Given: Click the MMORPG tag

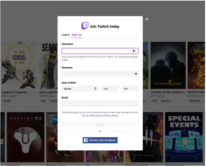Looking at the screenshot, I should tap(195, 101).
